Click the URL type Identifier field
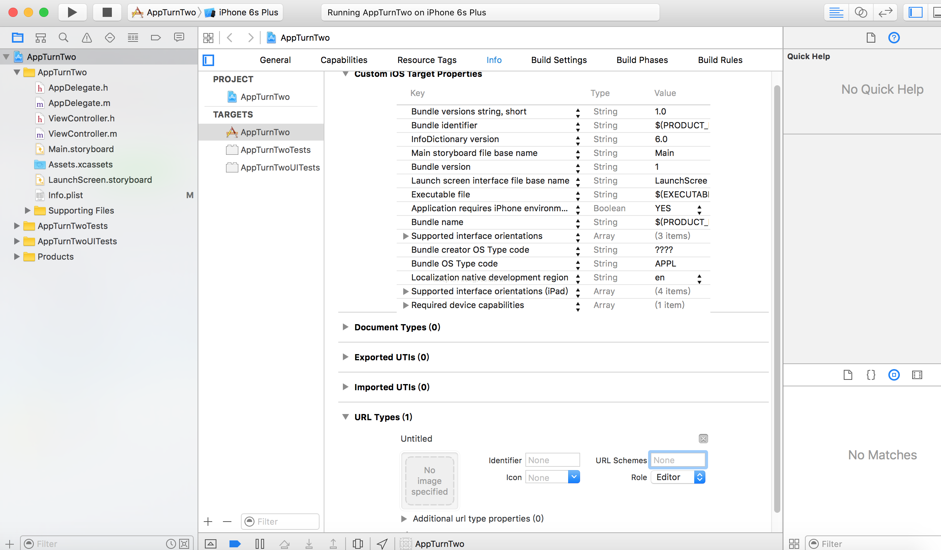Image resolution: width=941 pixels, height=550 pixels. (x=552, y=460)
